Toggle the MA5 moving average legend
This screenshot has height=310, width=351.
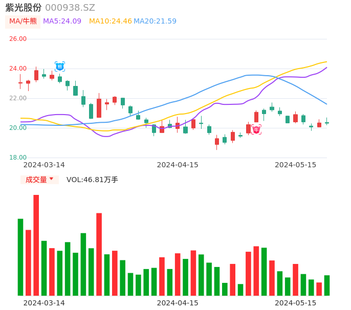tap(62, 21)
